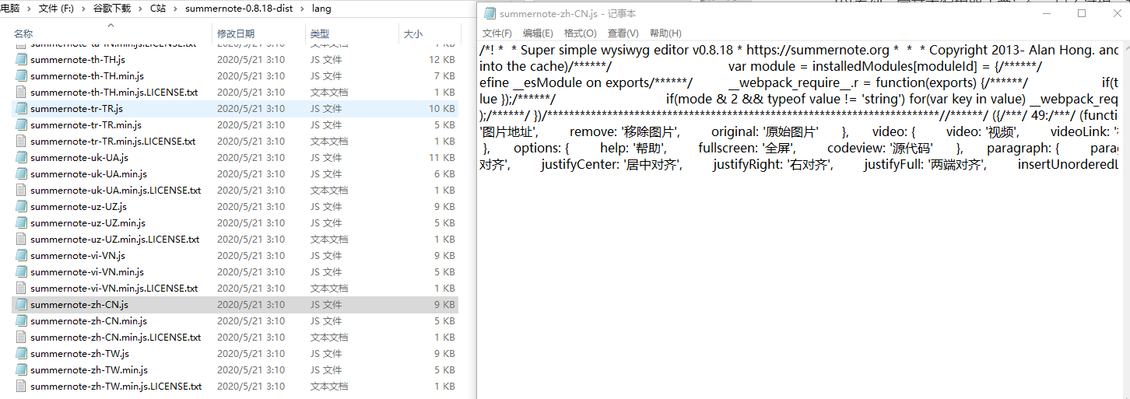1130x399 pixels.
Task: Select file icon of summernote-zh-CN.js
Action: click(x=21, y=305)
